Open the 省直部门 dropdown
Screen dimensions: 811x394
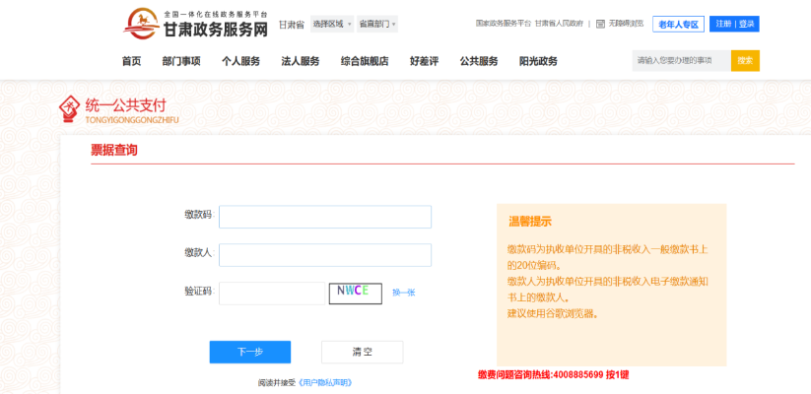click(376, 24)
